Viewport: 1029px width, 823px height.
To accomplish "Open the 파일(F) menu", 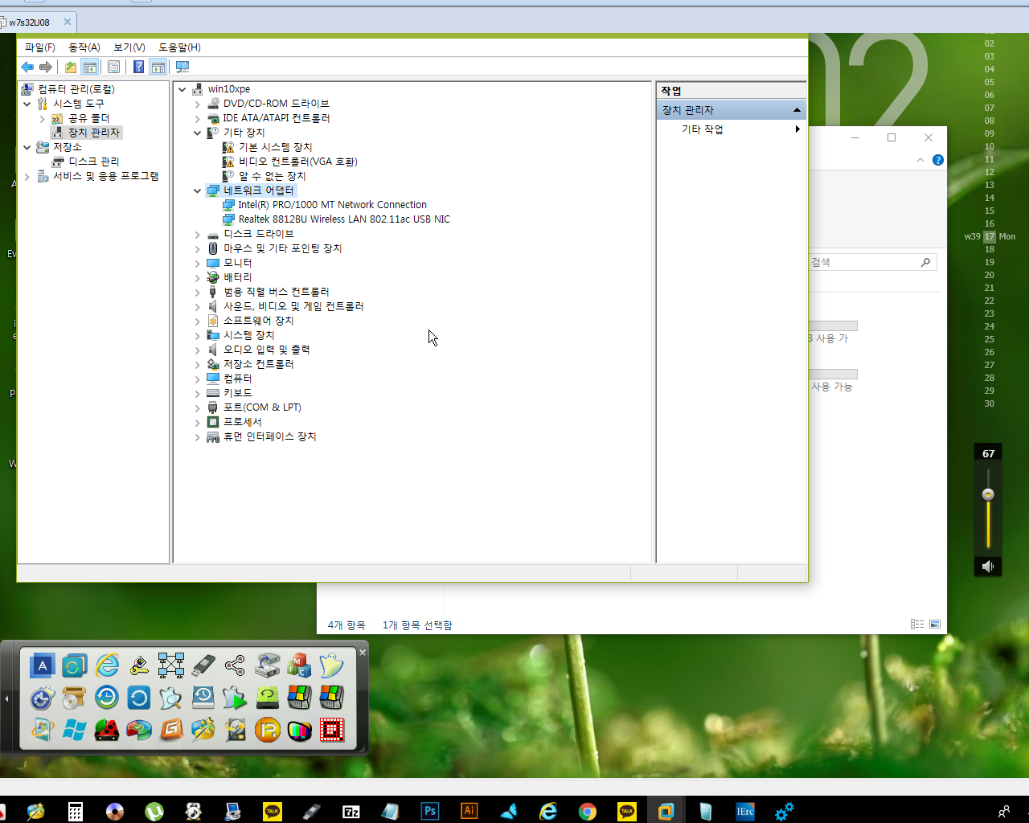I will tap(40, 47).
